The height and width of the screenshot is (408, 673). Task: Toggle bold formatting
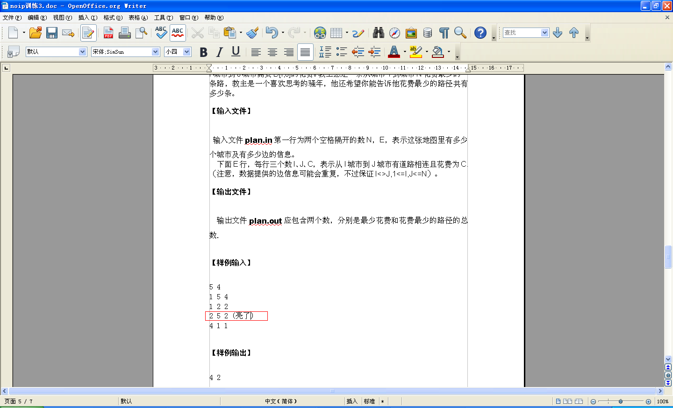pyautogui.click(x=203, y=52)
